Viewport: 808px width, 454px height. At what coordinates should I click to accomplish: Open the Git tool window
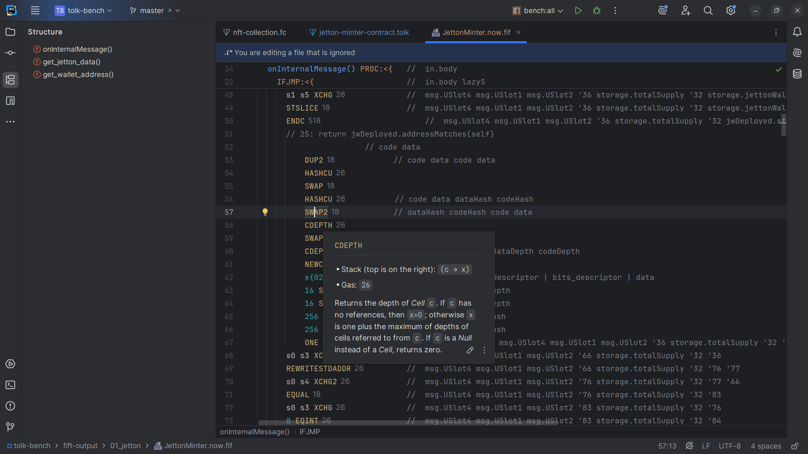pos(11,427)
